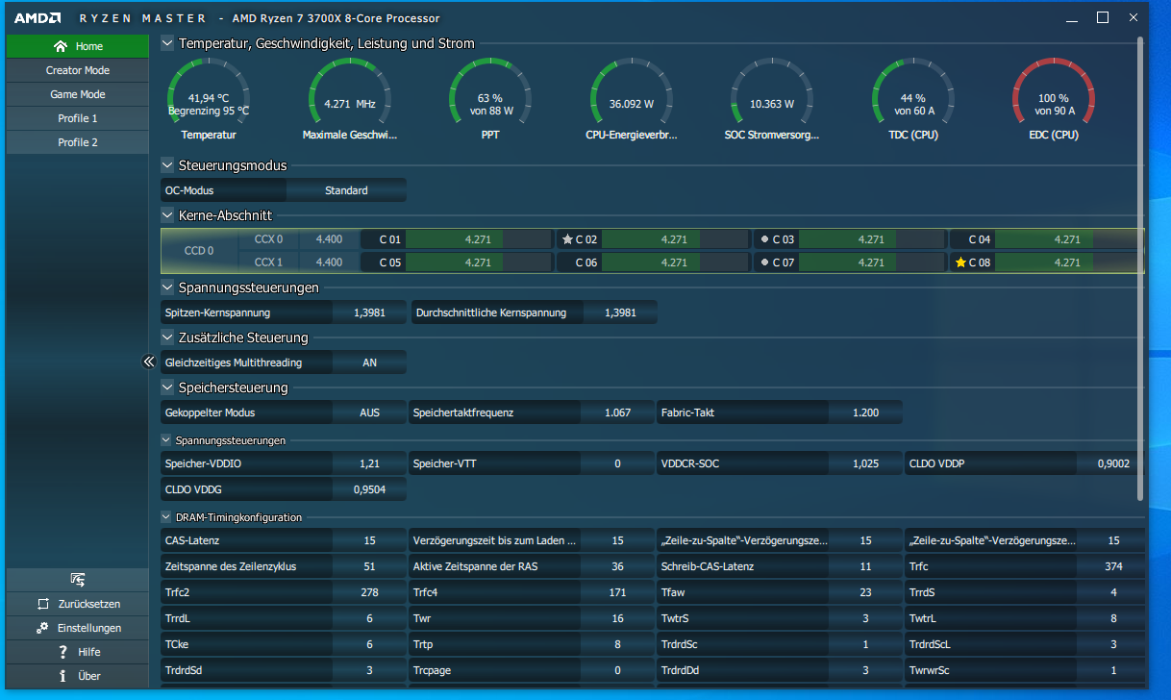Image resolution: width=1171 pixels, height=700 pixels.
Task: Click CLDO VDDP value 0,9002
Action: [x=1113, y=463]
